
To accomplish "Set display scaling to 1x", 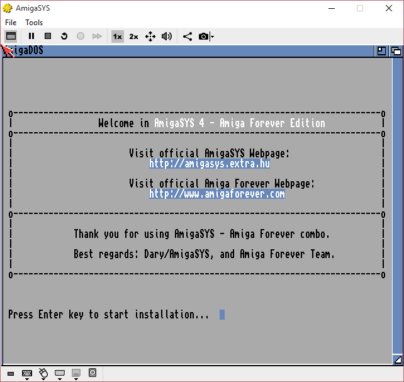I will (118, 37).
